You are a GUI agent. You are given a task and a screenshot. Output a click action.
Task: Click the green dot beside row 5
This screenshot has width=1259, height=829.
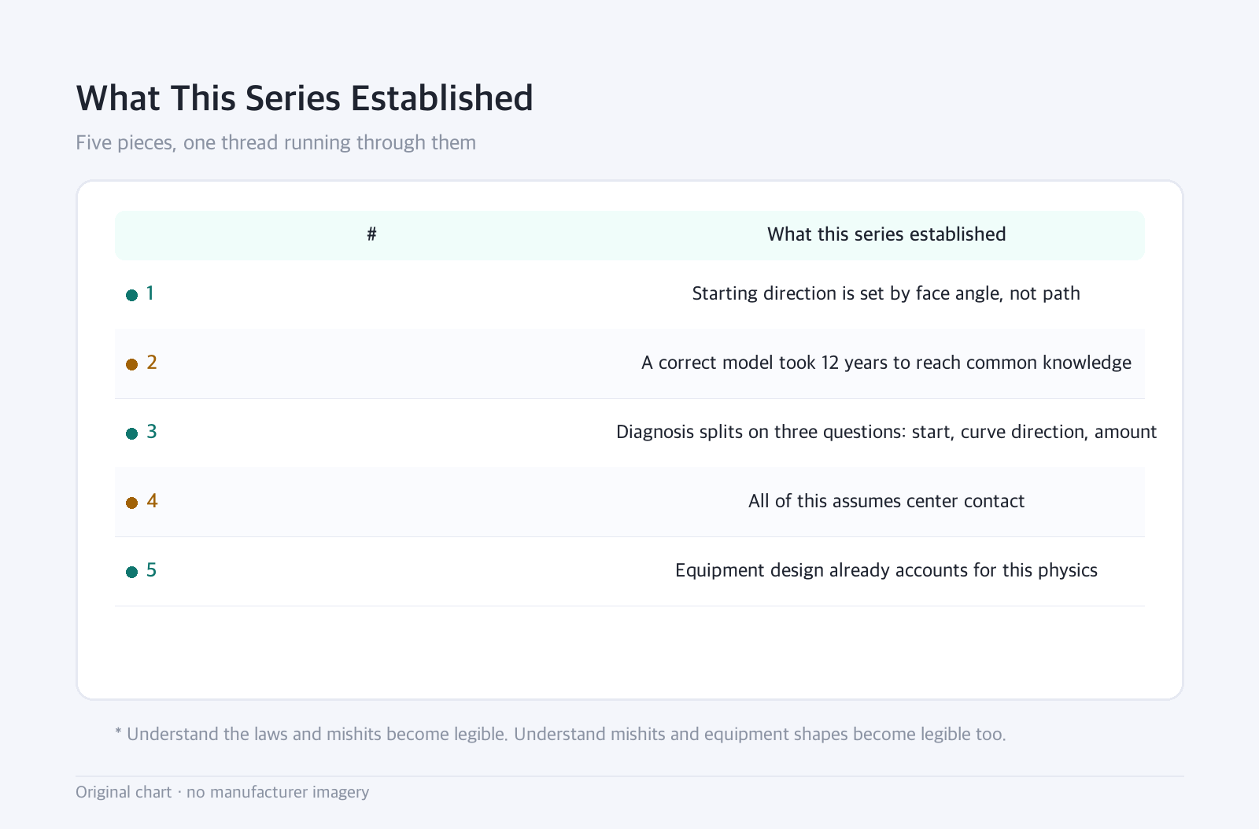pos(132,573)
